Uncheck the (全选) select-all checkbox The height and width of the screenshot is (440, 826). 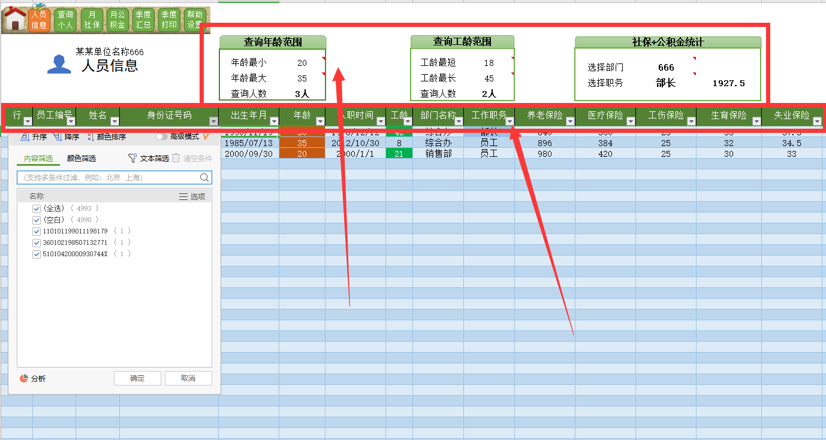(x=37, y=208)
